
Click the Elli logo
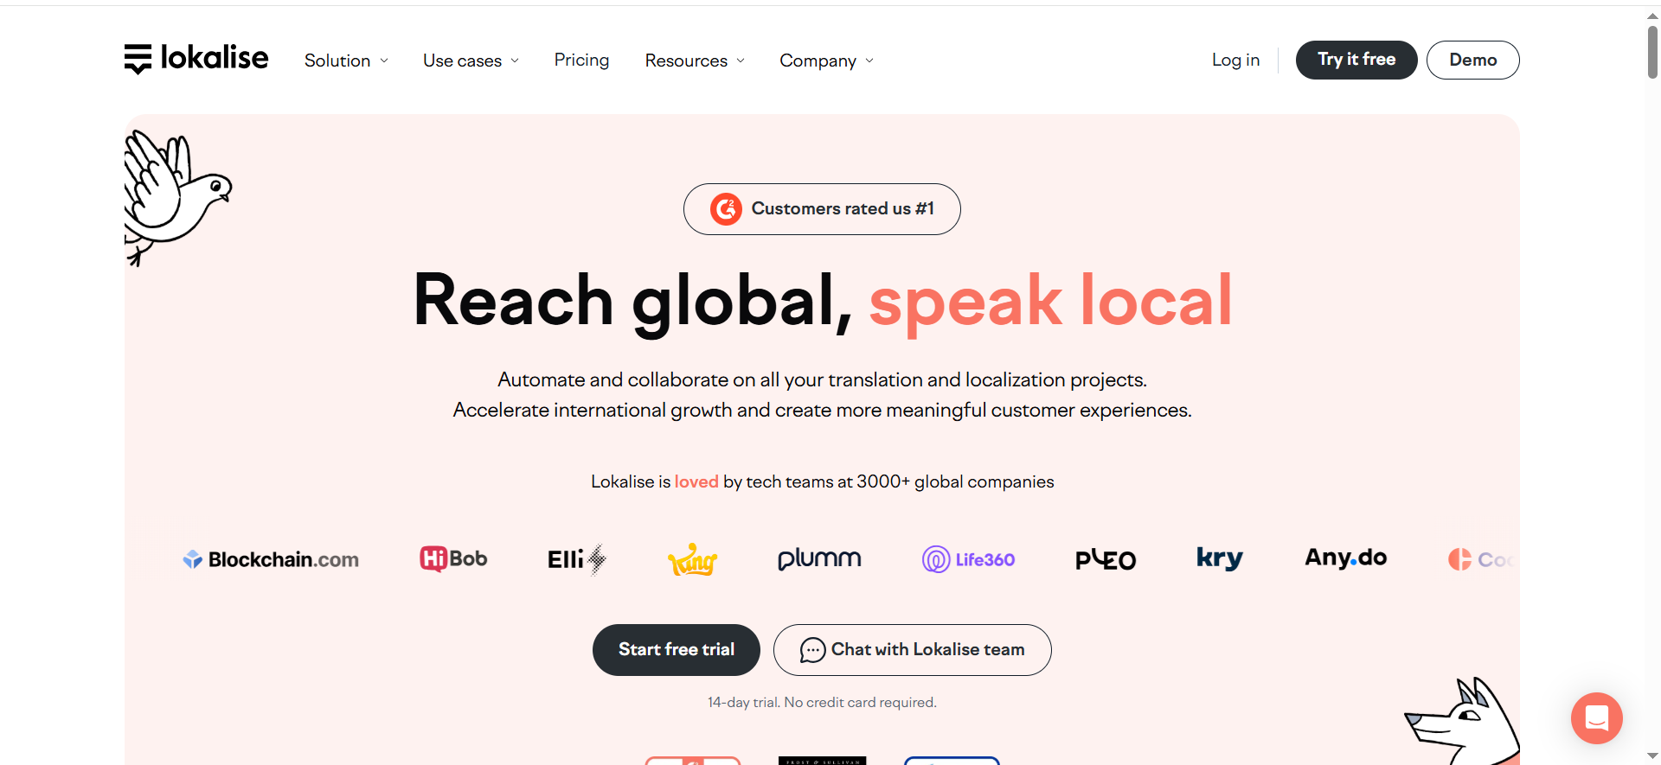click(576, 559)
